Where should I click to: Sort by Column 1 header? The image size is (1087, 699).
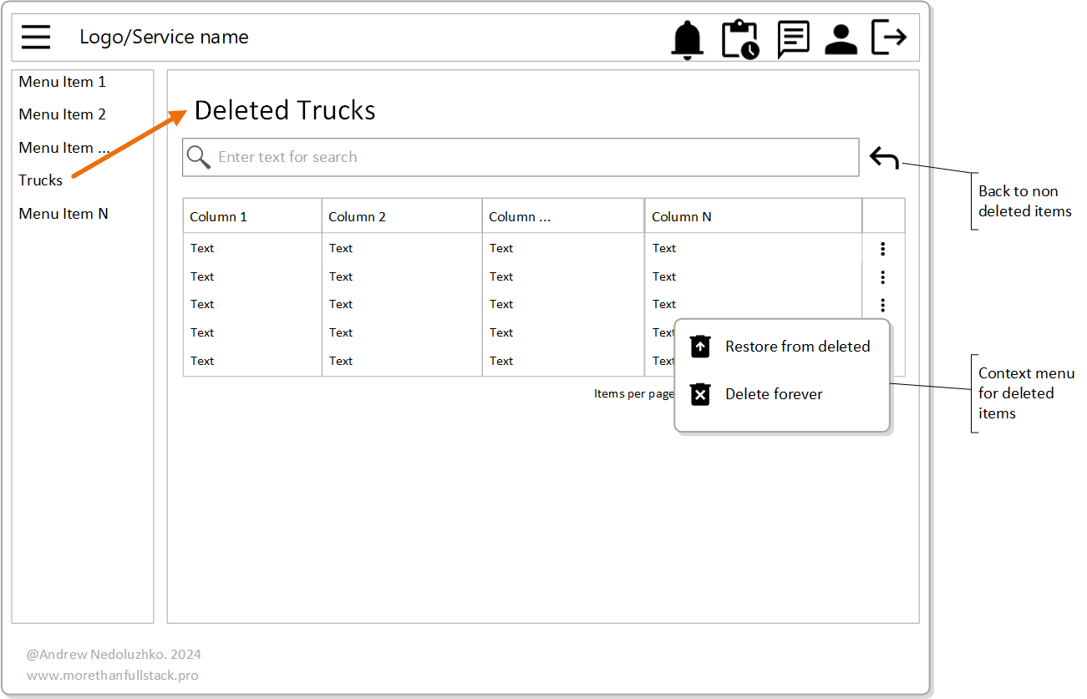[219, 217]
